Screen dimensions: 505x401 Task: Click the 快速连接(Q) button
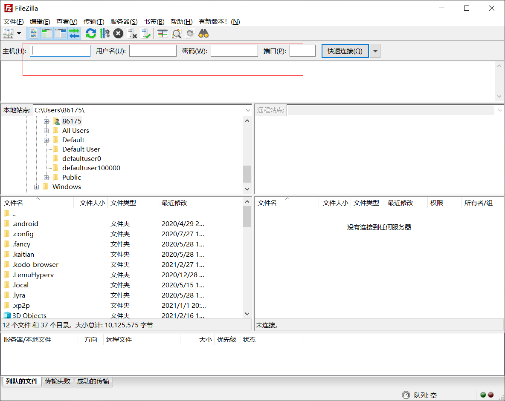pos(345,51)
